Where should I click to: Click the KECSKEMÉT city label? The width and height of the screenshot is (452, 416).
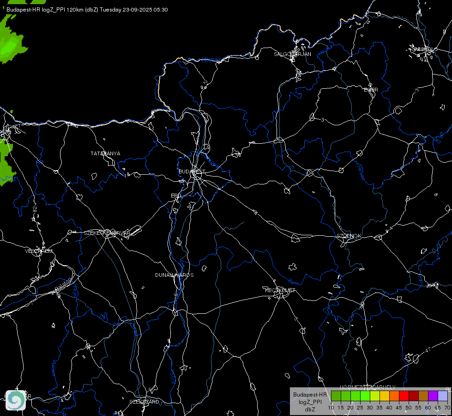point(280,290)
